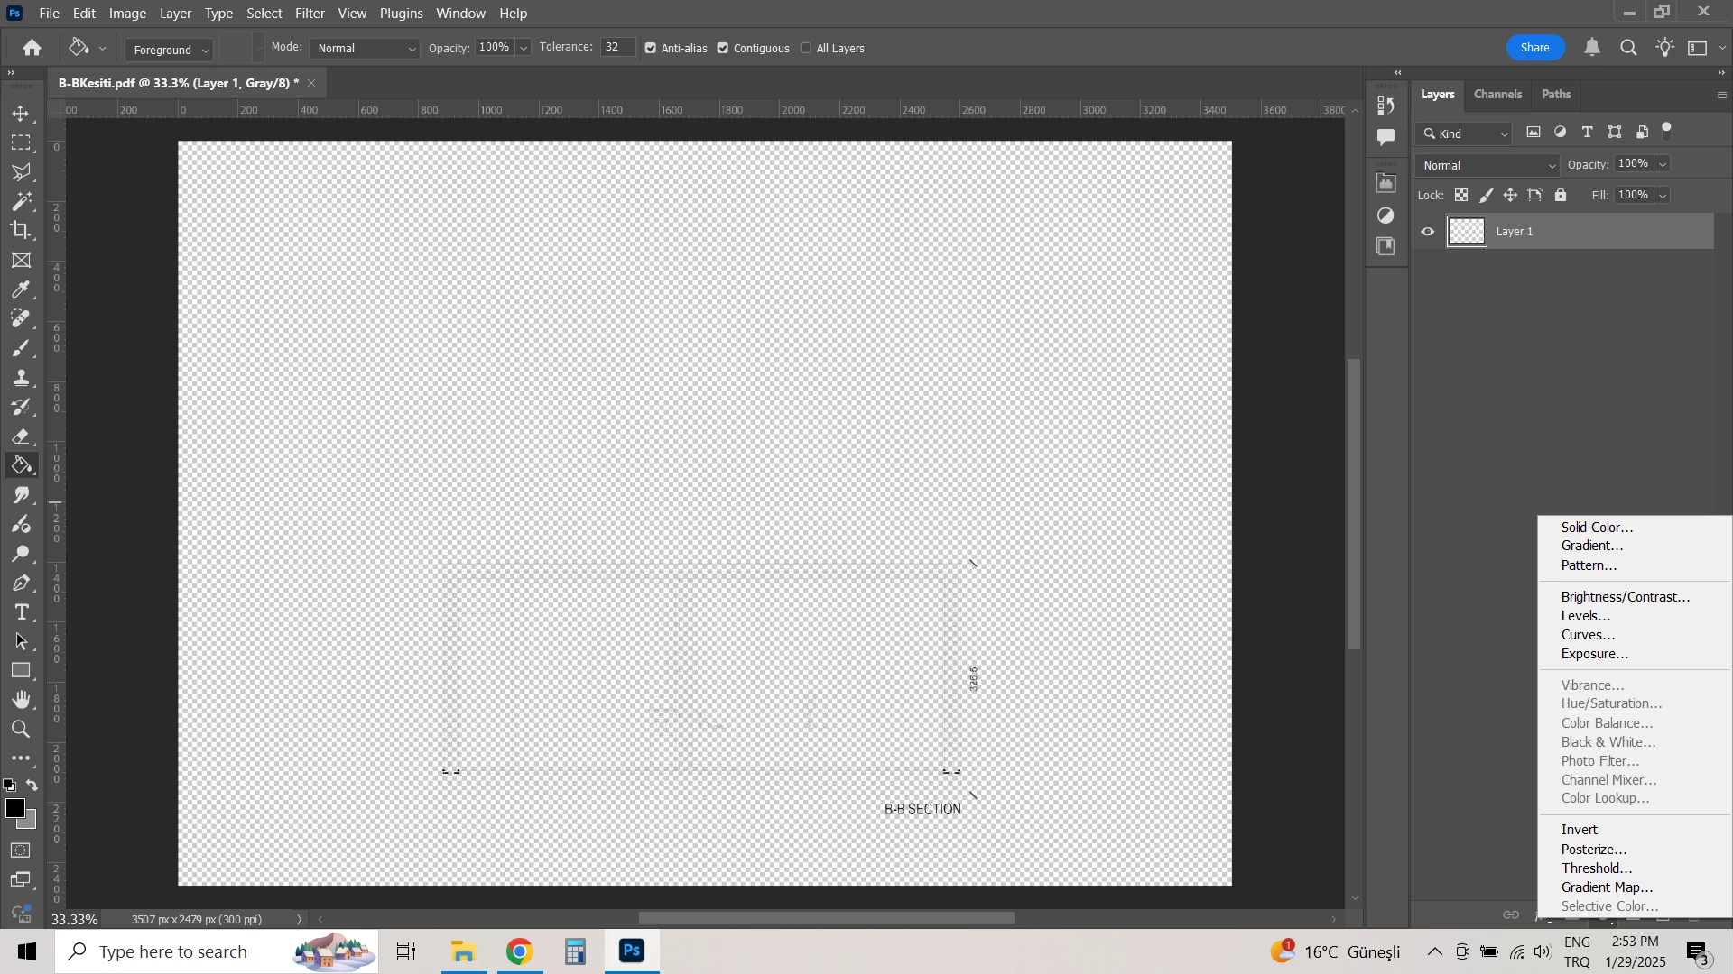The height and width of the screenshot is (974, 1733).
Task: Click the Tolerance input field
Action: [617, 48]
